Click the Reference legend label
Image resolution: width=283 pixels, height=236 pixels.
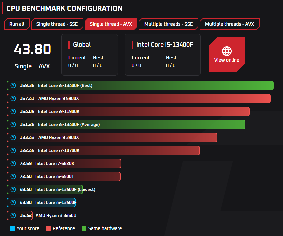pos(64,228)
